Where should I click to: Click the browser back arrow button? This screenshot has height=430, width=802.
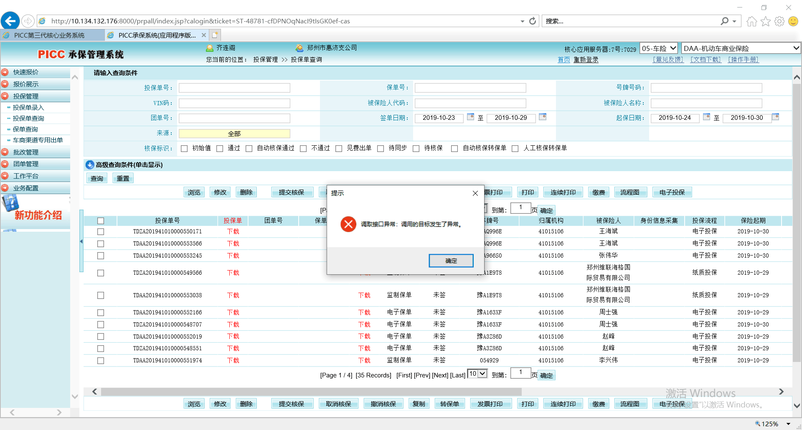coord(10,21)
